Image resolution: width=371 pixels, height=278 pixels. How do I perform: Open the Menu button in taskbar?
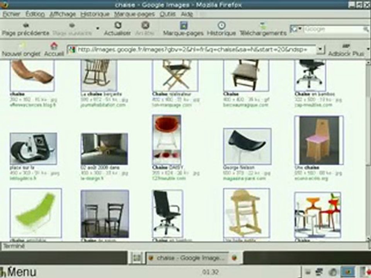[19, 271]
